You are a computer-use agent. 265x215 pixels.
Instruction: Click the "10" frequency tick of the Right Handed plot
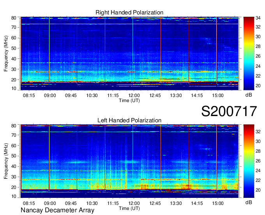point(14,88)
